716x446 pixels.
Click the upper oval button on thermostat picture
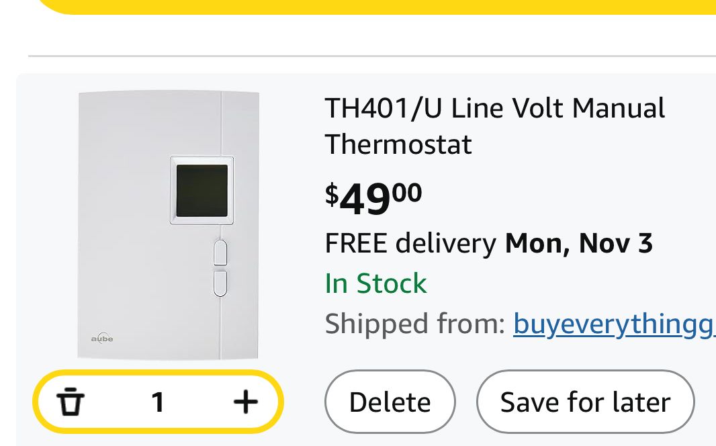(x=220, y=253)
